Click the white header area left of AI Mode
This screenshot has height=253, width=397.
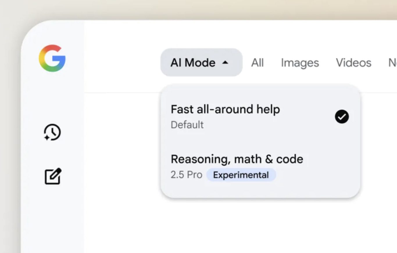[x=122, y=62]
